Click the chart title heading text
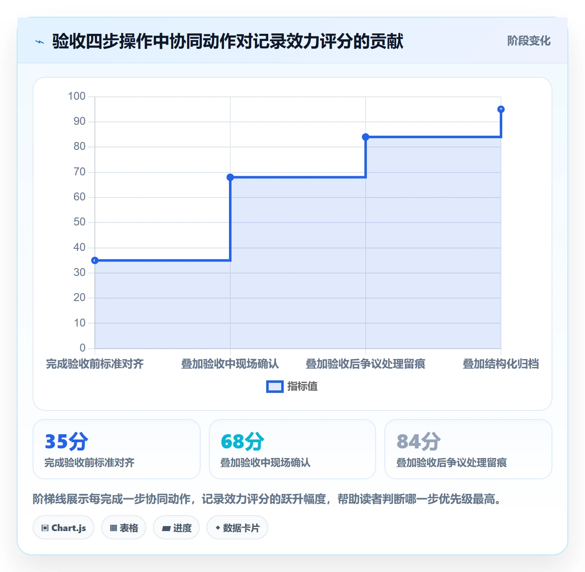This screenshot has width=585, height=572. [x=228, y=41]
